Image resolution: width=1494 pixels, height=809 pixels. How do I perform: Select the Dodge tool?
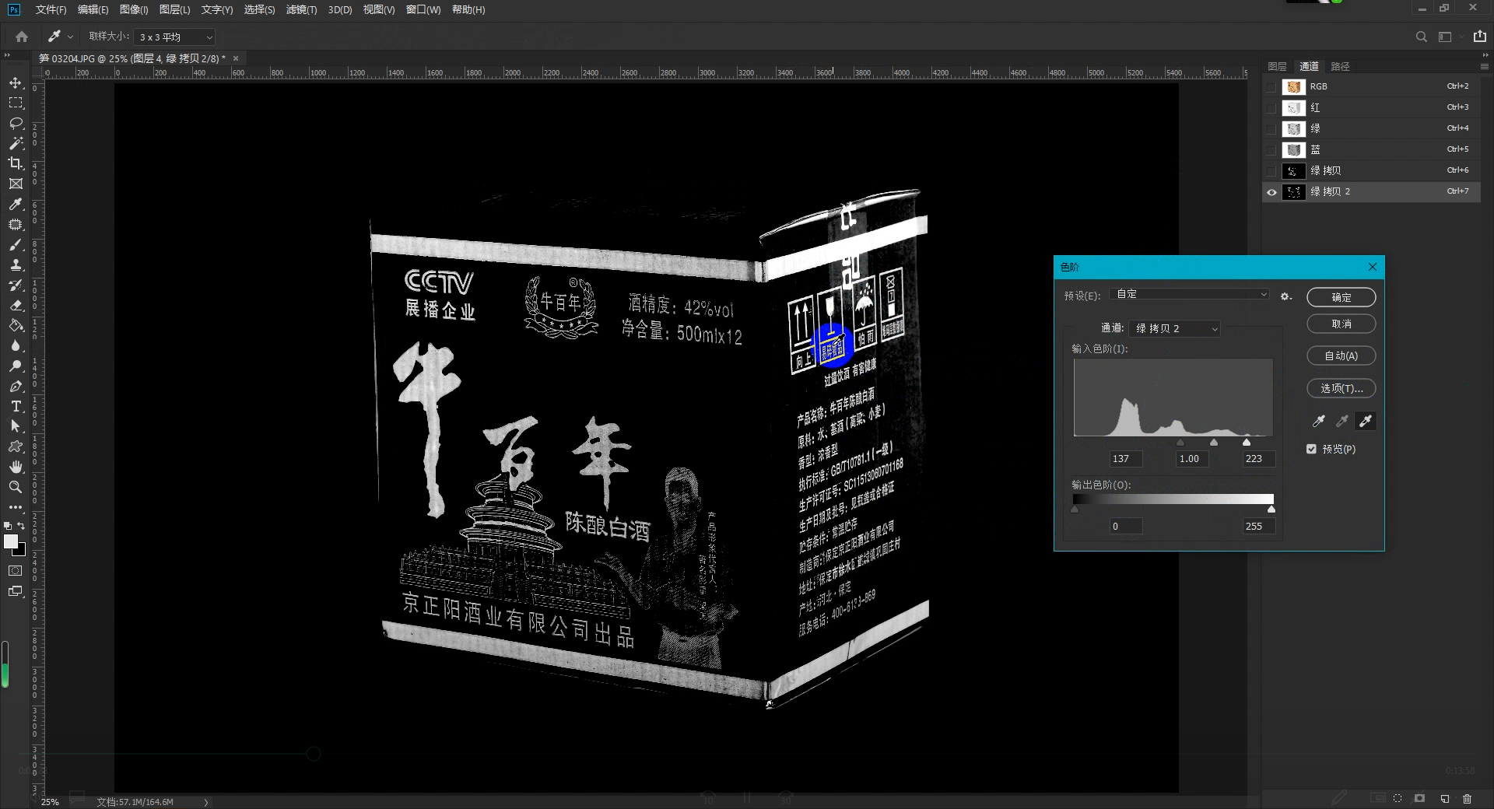coord(16,366)
